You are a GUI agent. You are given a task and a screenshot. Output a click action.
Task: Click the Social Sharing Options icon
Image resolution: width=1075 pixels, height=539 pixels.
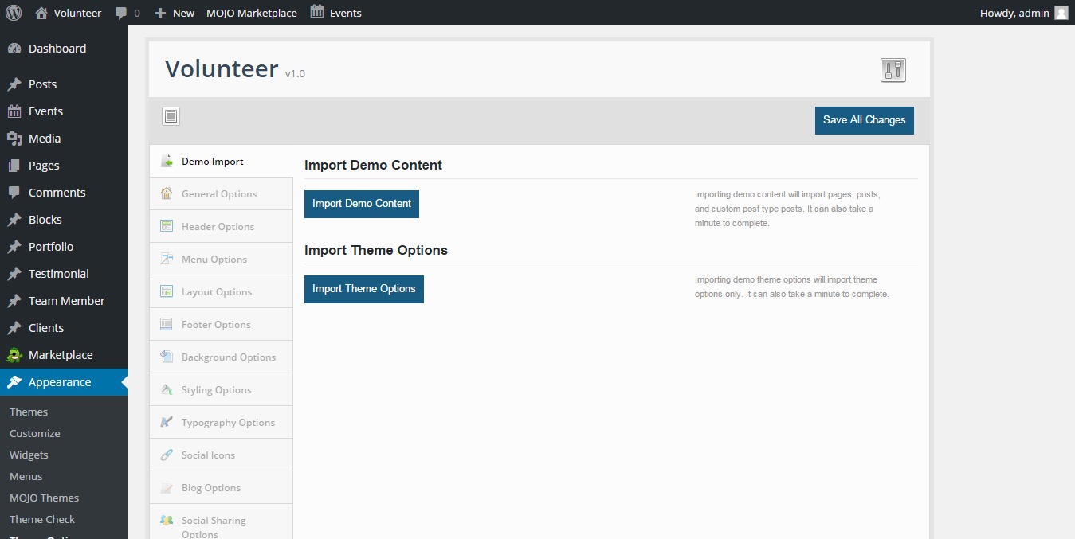(167, 520)
